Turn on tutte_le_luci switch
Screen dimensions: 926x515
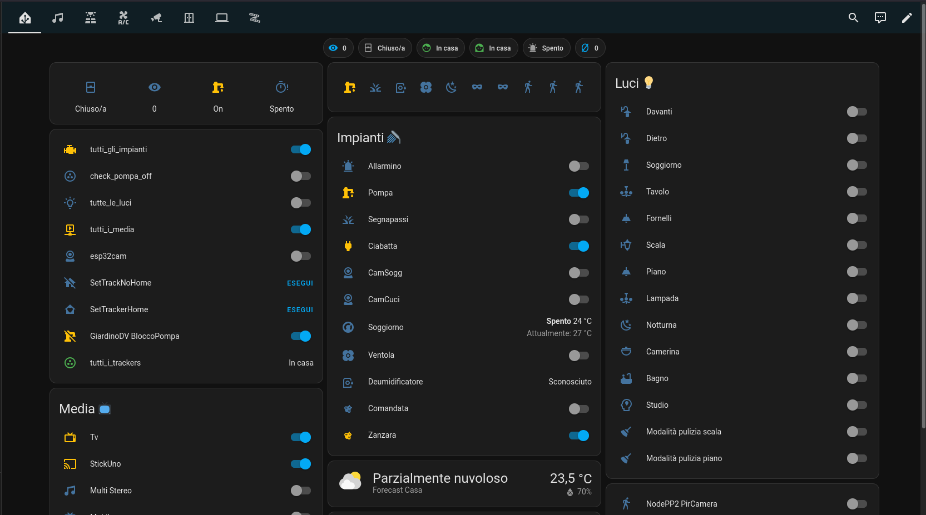[301, 203]
